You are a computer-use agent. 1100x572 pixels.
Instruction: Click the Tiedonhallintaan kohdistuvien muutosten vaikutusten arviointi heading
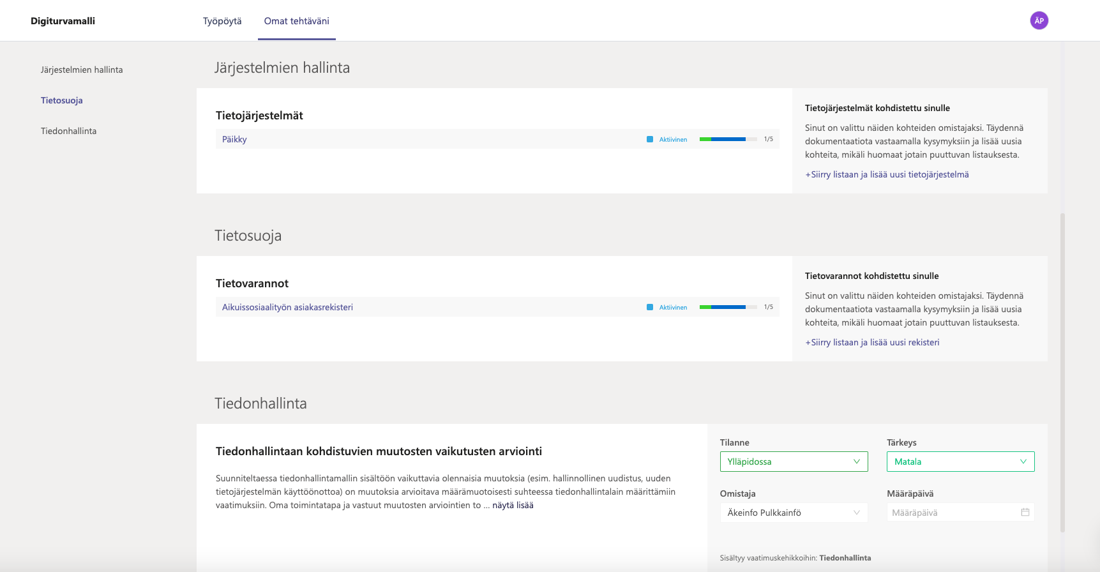click(x=379, y=451)
